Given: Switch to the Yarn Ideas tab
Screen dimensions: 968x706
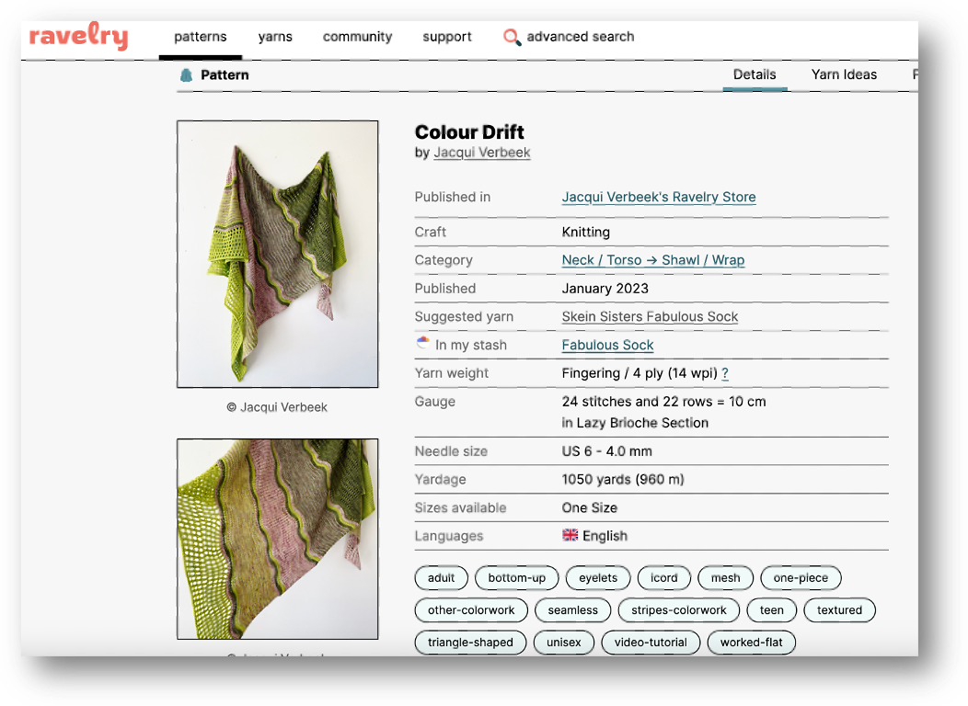Looking at the screenshot, I should coord(844,74).
